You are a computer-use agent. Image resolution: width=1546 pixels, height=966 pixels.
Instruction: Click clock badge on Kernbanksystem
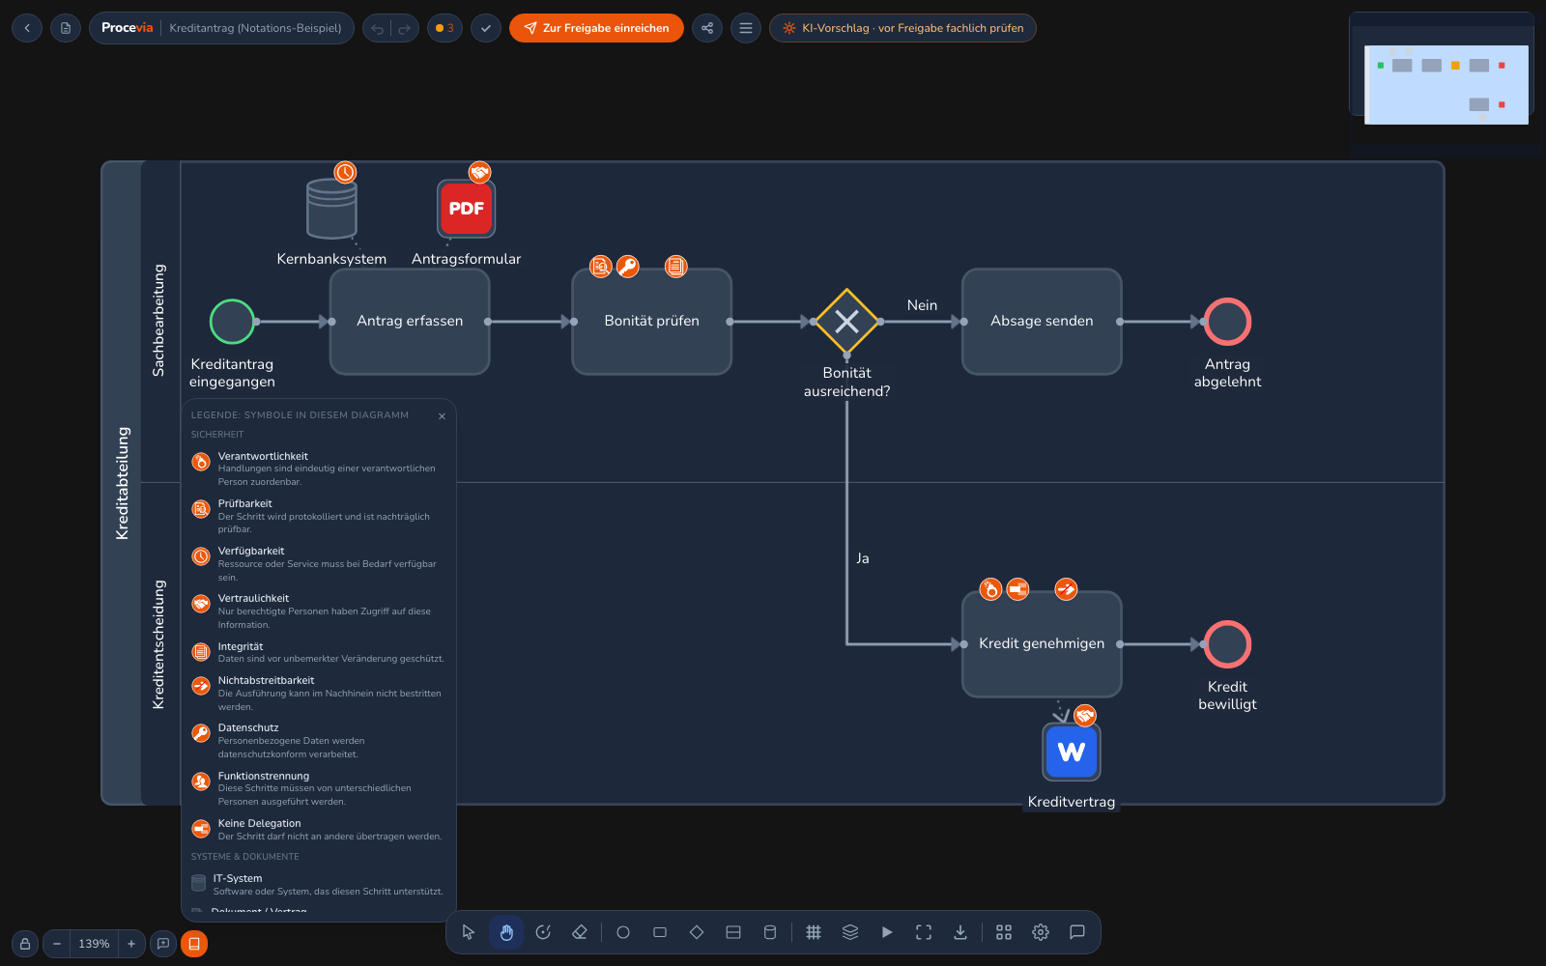click(345, 172)
